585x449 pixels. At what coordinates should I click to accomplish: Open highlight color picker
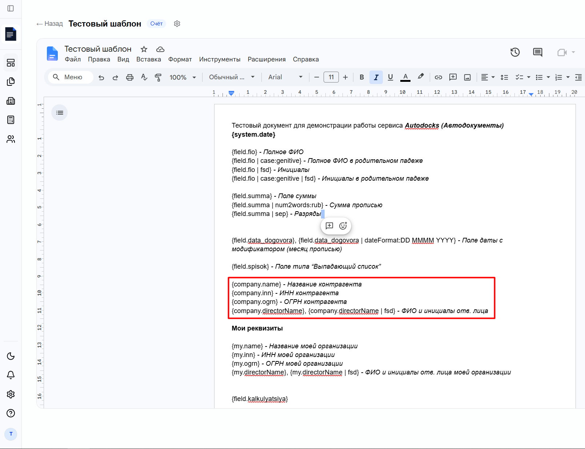(x=421, y=77)
